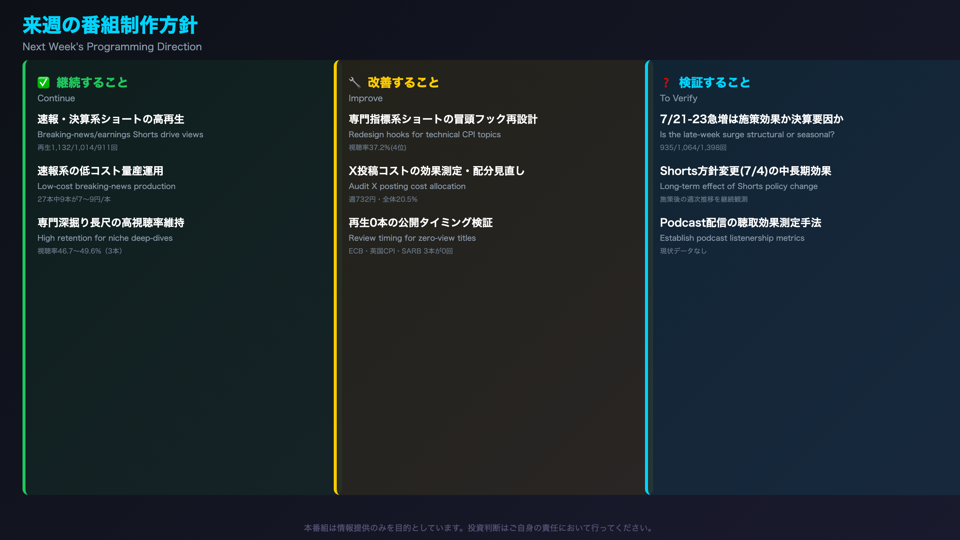Select 専門指標系ショートの冒頭フック再設計 item
Image resolution: width=960 pixels, height=540 pixels.
[443, 119]
